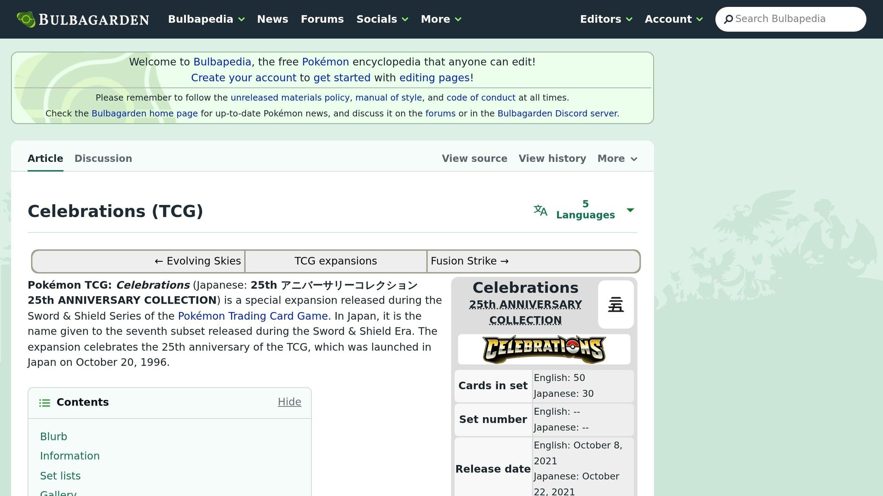Click the Release date label
This screenshot has height=496, width=883.
click(x=493, y=469)
